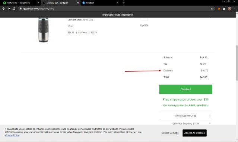Go back to the previous page
238x142 pixels.
[3, 9]
